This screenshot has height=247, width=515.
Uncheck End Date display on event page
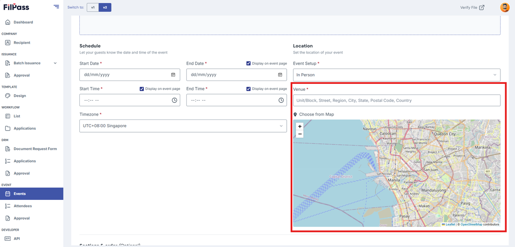tap(248, 63)
